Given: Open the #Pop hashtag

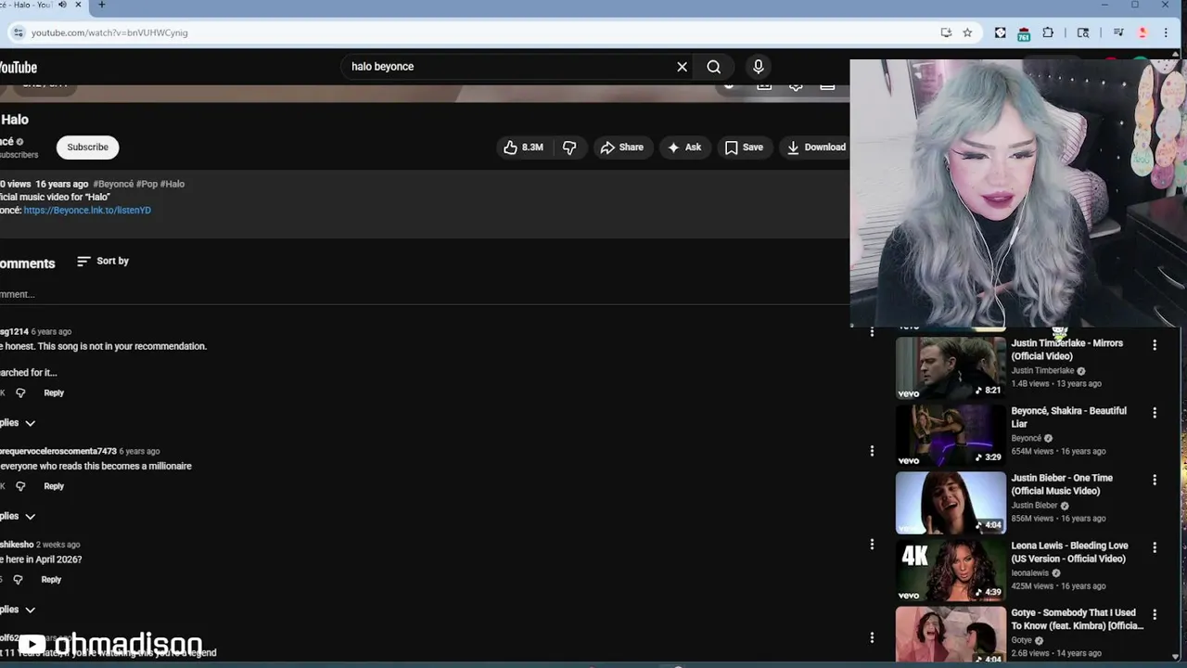Looking at the screenshot, I should [x=147, y=185].
